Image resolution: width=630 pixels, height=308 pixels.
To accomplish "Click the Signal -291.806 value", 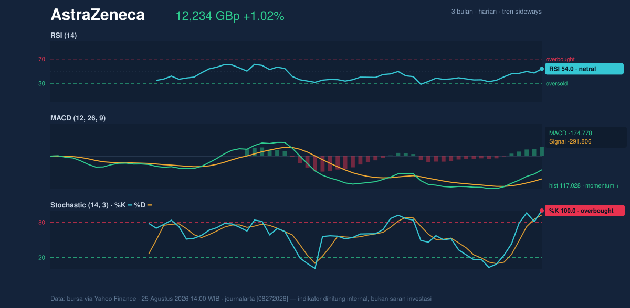I will (570, 141).
